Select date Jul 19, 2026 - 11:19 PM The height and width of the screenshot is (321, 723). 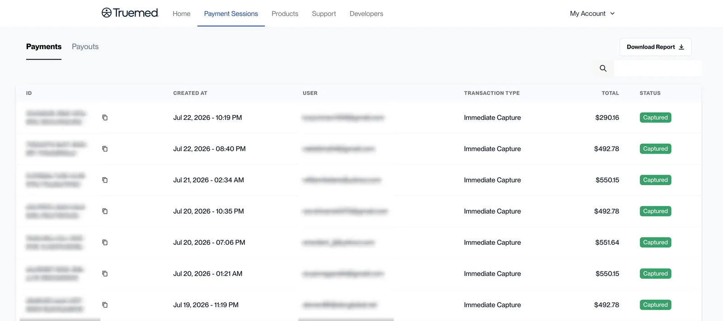pos(206,305)
